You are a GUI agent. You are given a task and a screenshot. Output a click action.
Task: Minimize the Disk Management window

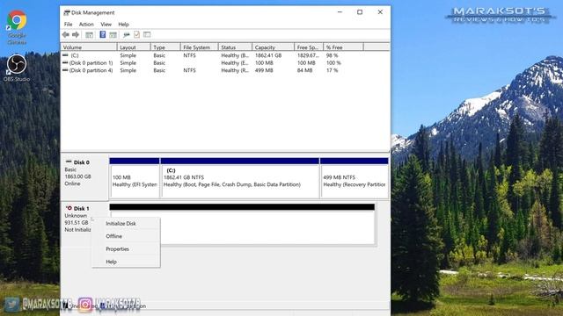(x=340, y=12)
